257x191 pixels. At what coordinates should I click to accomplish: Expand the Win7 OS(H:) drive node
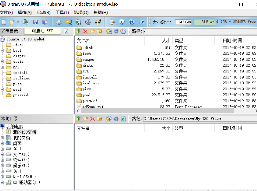tap(2, 177)
